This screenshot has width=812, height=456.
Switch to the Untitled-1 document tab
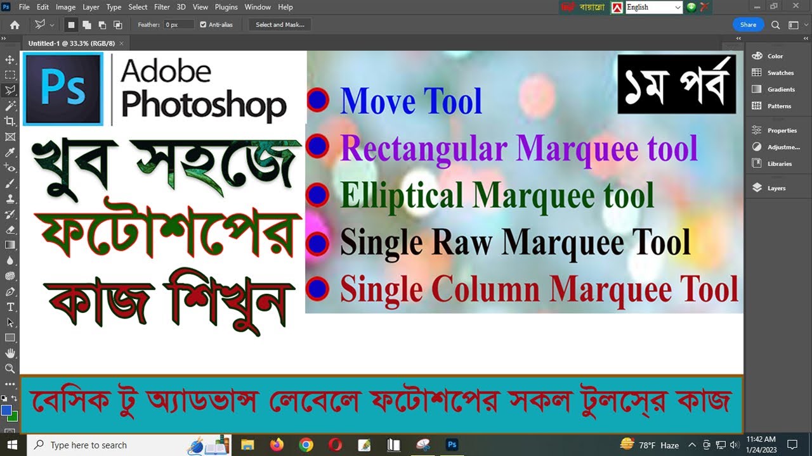click(72, 43)
